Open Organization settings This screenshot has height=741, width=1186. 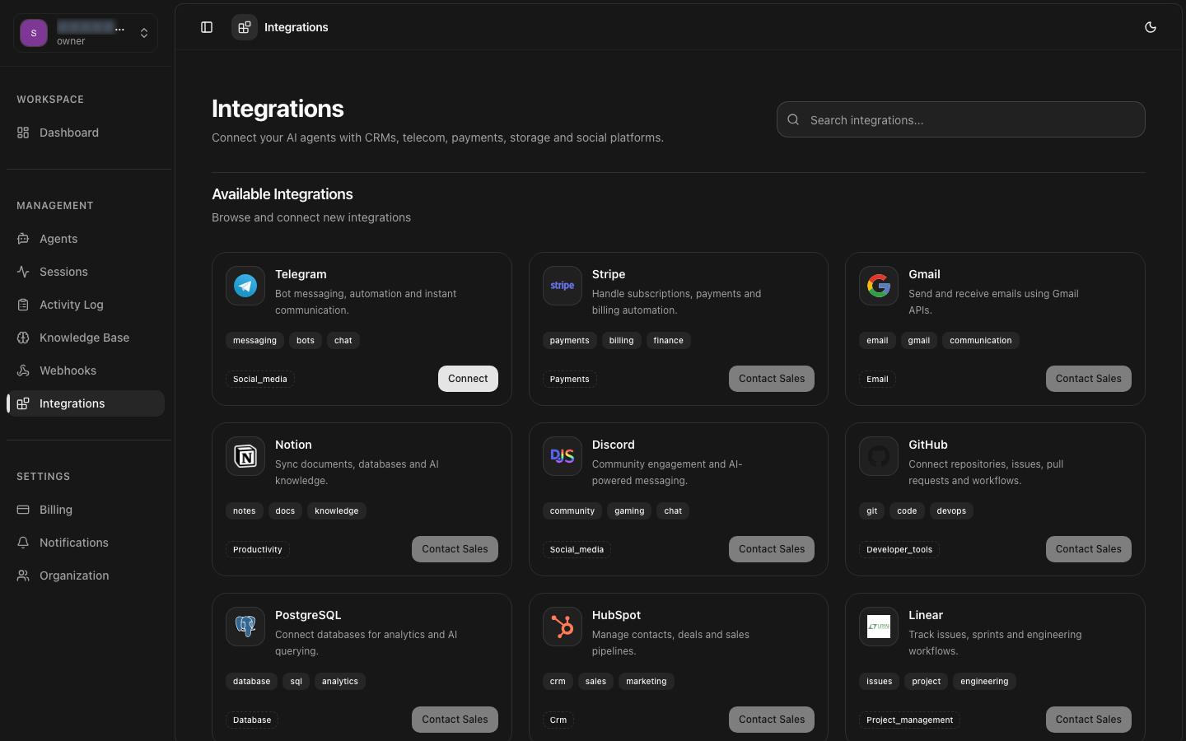86,576
